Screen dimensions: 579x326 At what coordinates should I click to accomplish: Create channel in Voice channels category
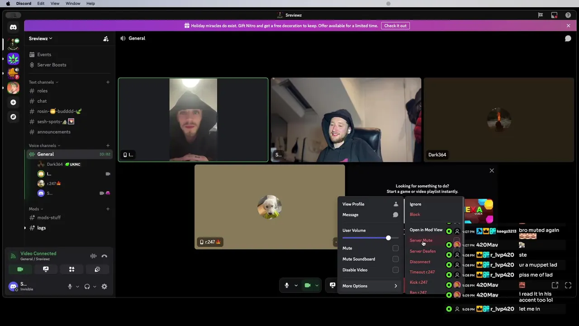coord(108,146)
